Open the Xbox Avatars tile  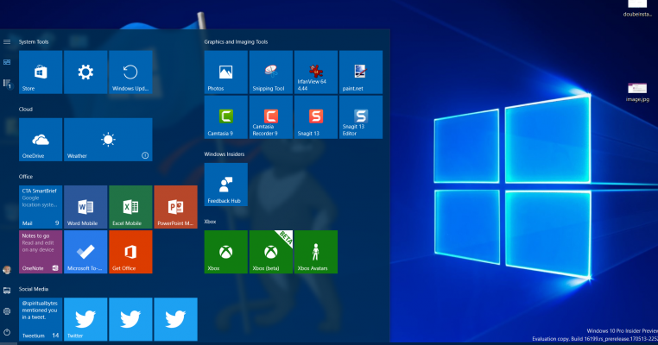pyautogui.click(x=316, y=252)
